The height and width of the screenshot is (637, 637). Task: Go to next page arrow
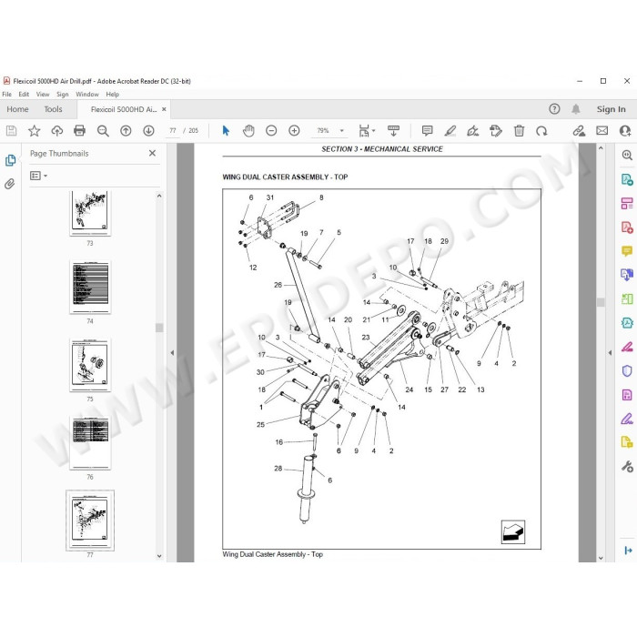pyautogui.click(x=148, y=131)
